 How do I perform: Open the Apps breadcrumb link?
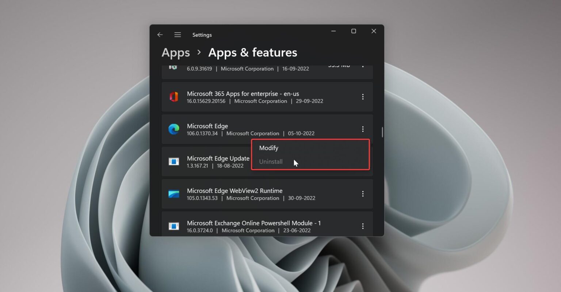pyautogui.click(x=175, y=52)
